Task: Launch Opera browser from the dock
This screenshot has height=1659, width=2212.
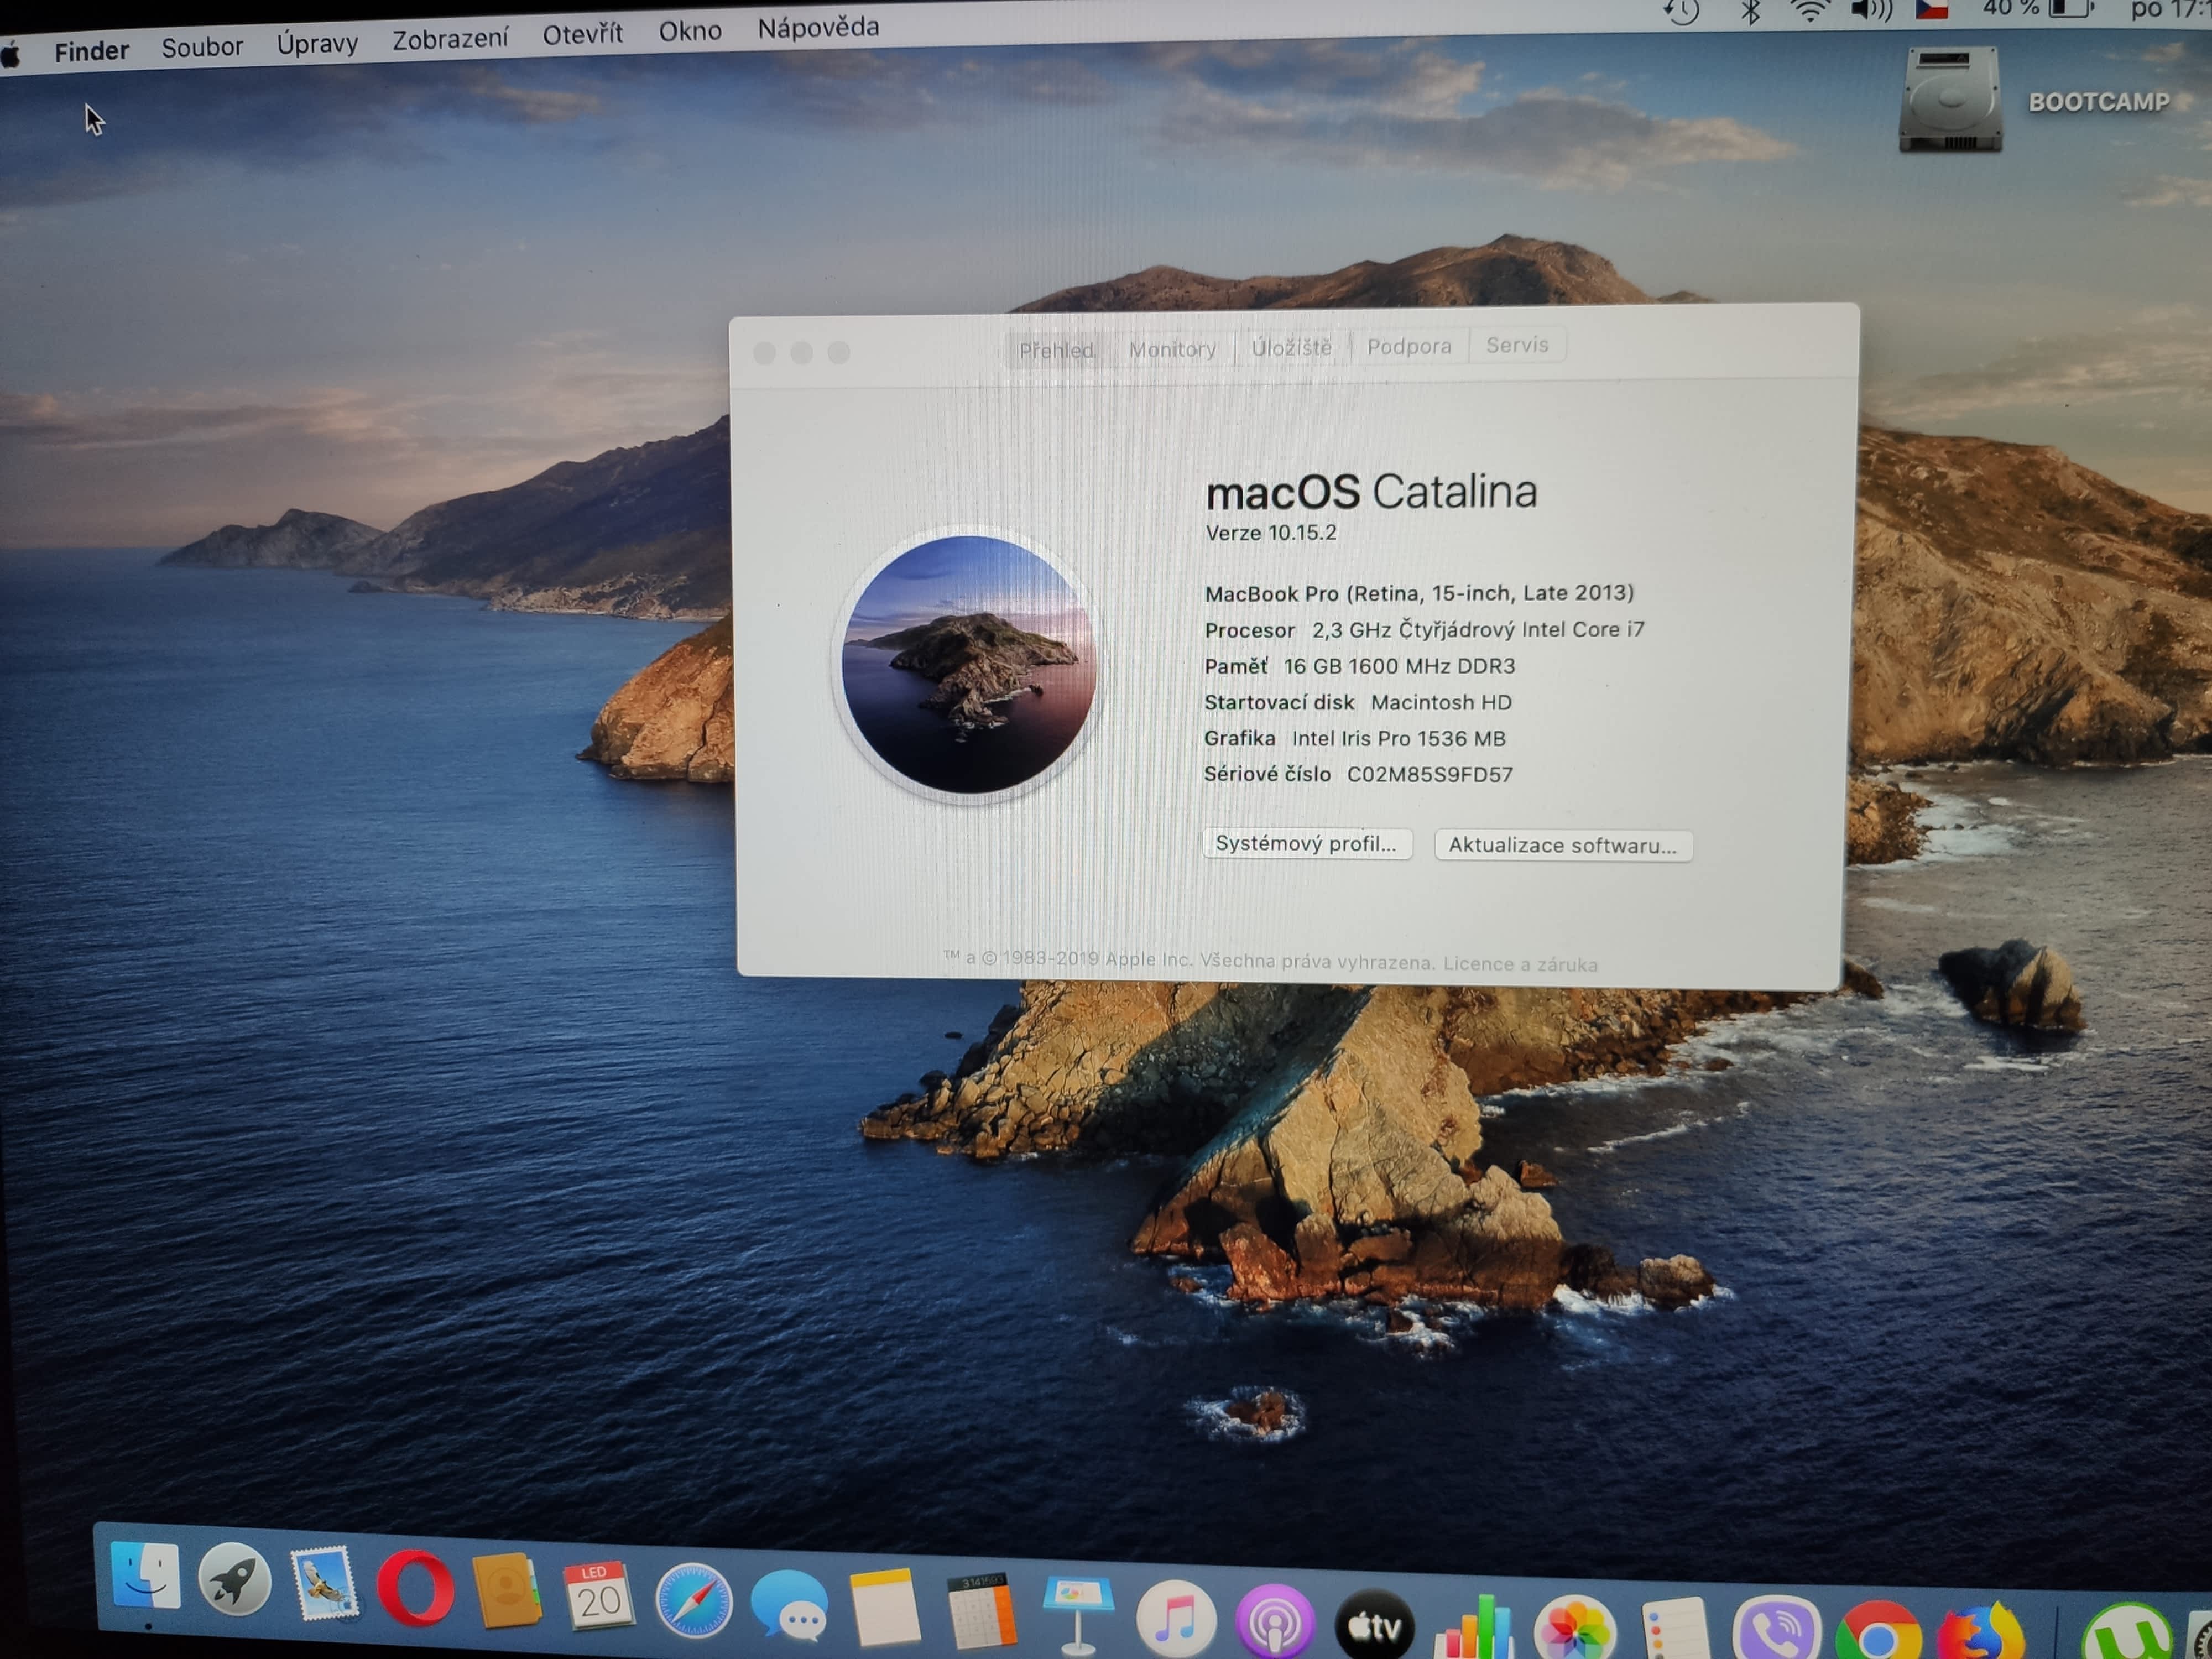Action: click(x=416, y=1588)
